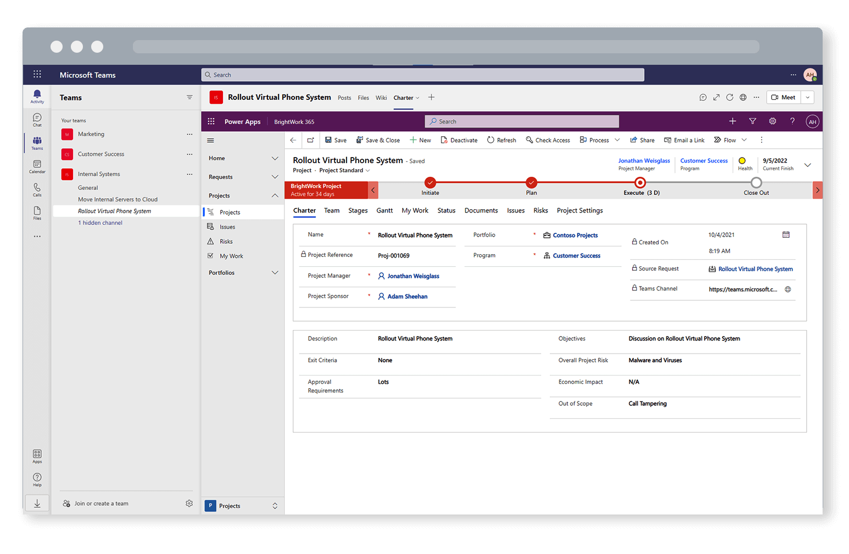
Task: Open the Project Standard form selector
Action: pos(344,170)
